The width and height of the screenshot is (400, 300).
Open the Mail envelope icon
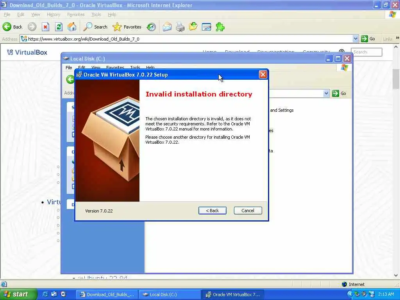pyautogui.click(x=167, y=27)
